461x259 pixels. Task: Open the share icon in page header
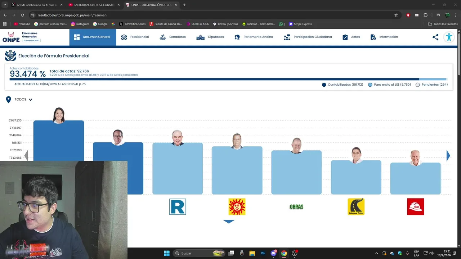tap(435, 37)
